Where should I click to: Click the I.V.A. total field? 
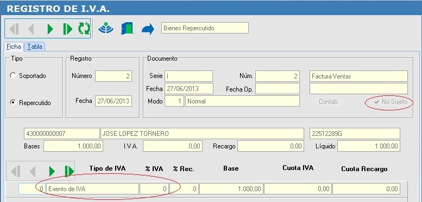pos(173,146)
